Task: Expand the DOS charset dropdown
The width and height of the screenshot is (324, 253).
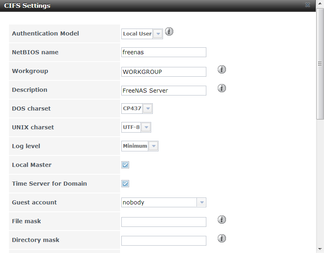Action: (147, 109)
